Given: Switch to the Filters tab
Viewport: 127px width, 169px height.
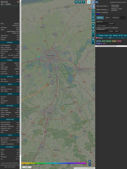Looking at the screenshot, I should coord(107,18).
